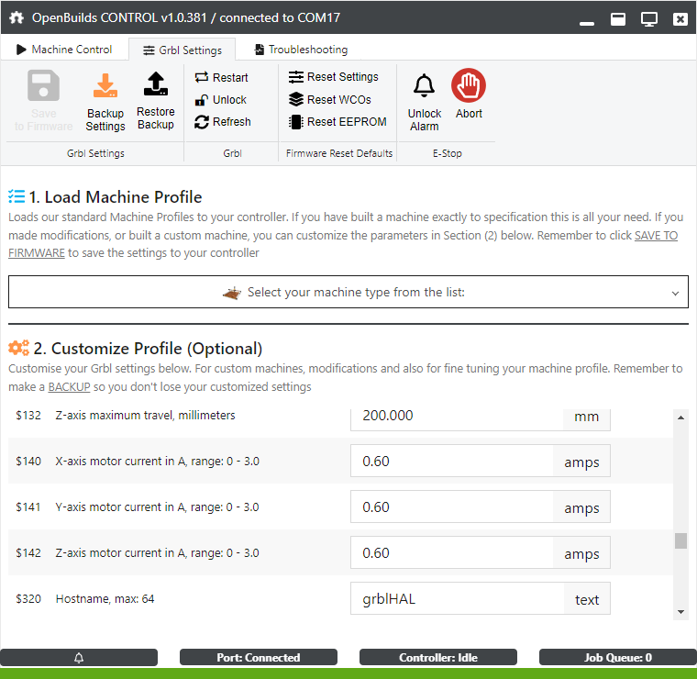Click Reset EEPROM option
697x679 pixels.
pyautogui.click(x=337, y=122)
